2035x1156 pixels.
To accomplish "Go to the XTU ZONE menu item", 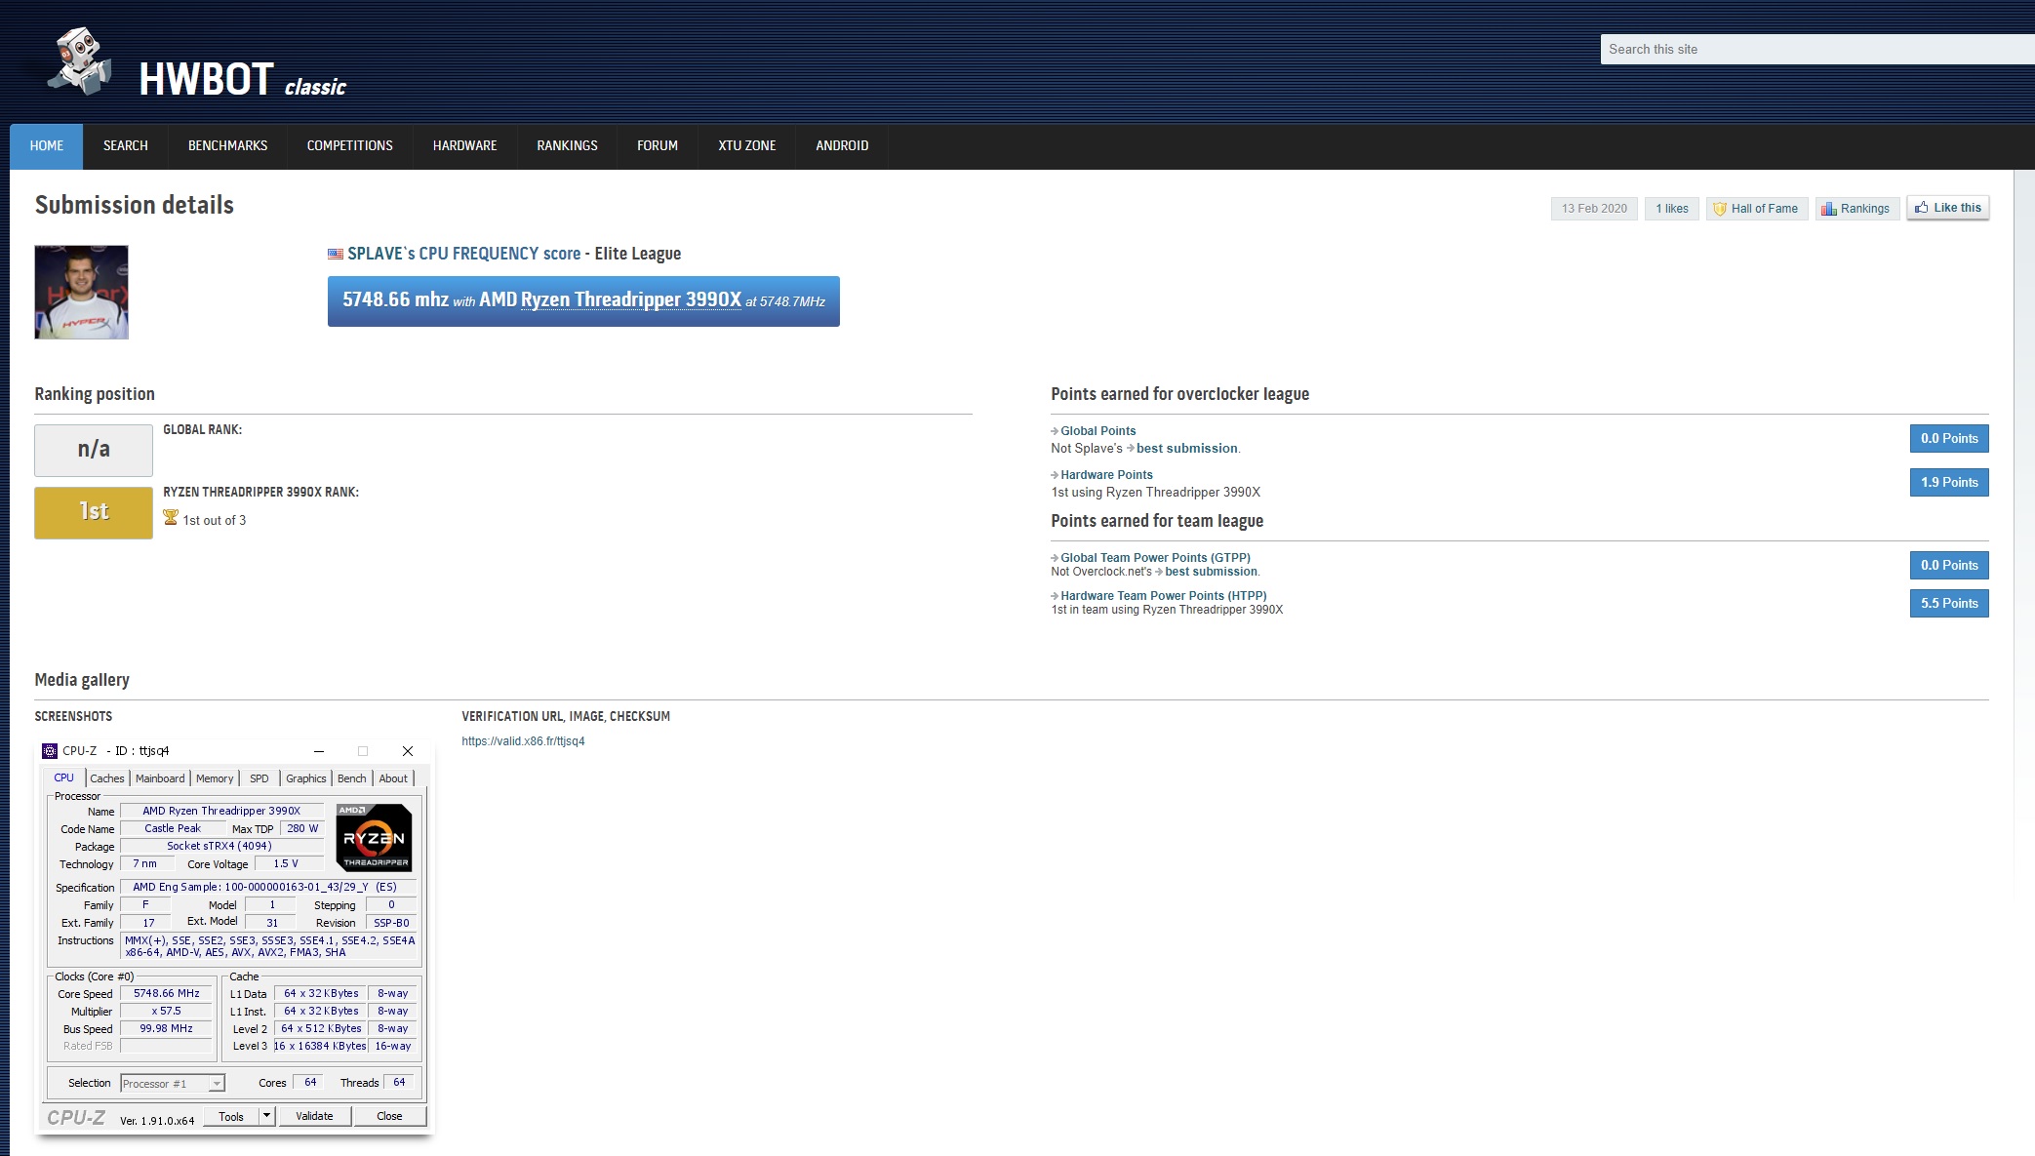I will [746, 145].
